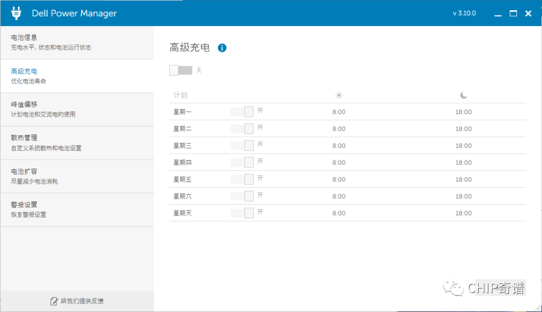The width and height of the screenshot is (542, 312).
Task: Click the 星期六 row label
Action: pyautogui.click(x=183, y=196)
